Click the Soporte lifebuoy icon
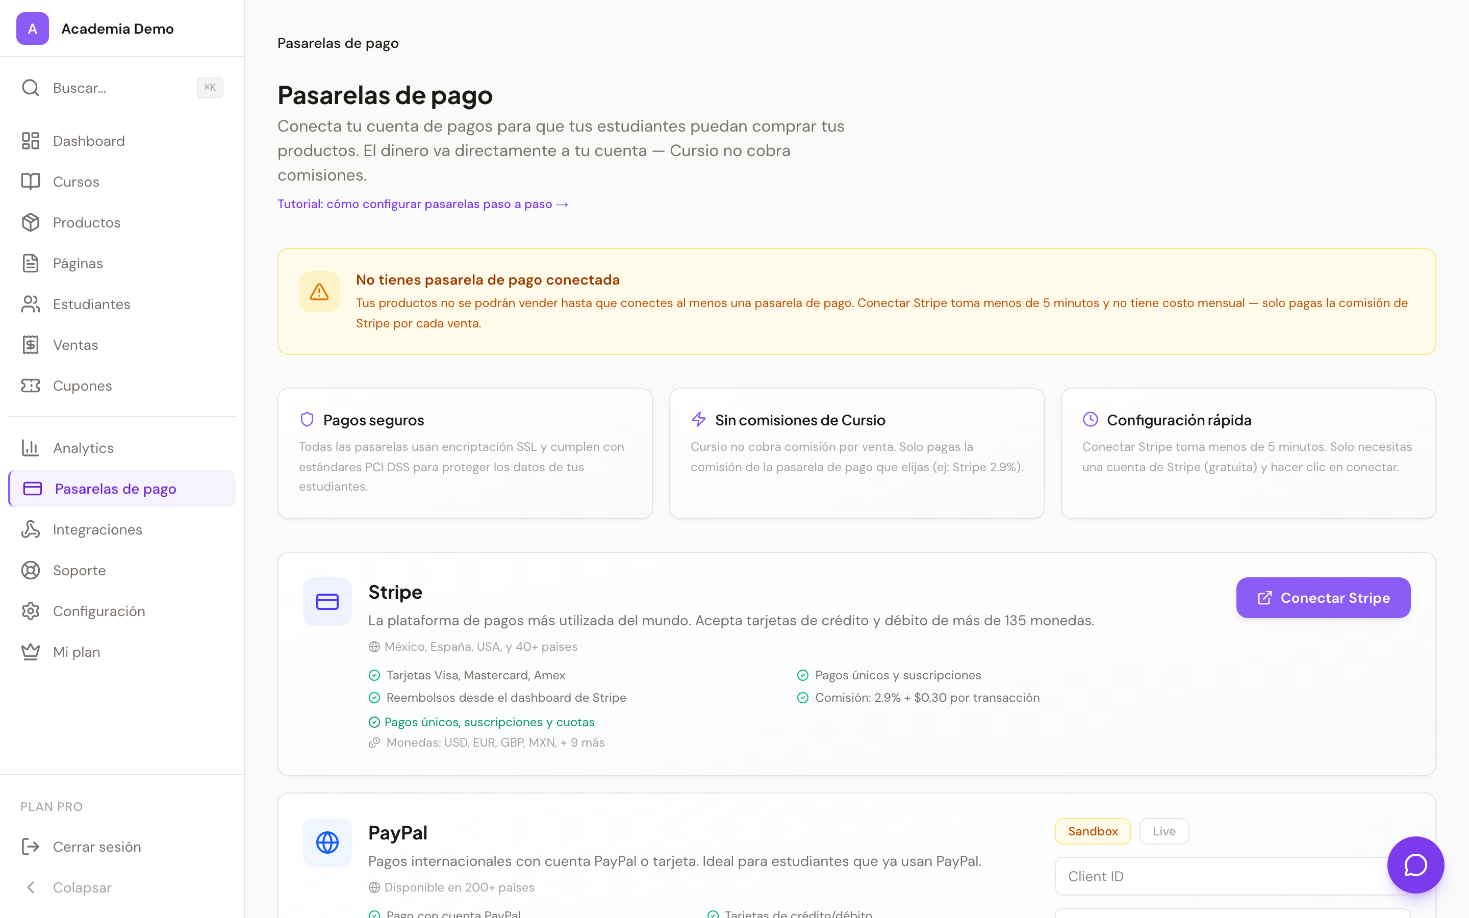This screenshot has width=1469, height=918. 31,570
